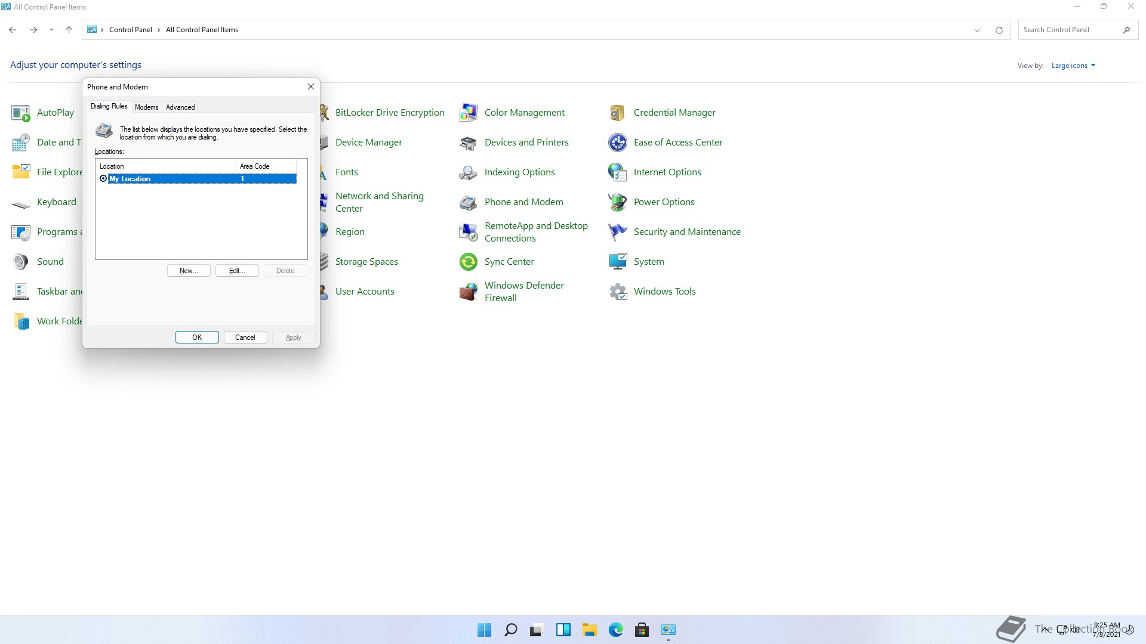Cancel the Phone and Modem dialog
Viewport: 1146px width, 644px height.
[x=245, y=338]
